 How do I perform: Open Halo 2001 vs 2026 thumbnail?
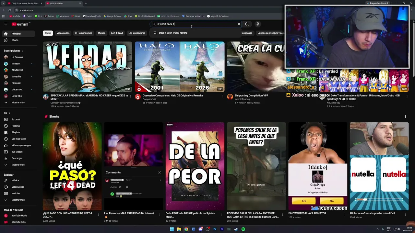(x=180, y=67)
